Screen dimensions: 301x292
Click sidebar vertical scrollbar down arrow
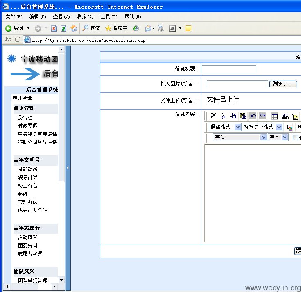pos(61,280)
